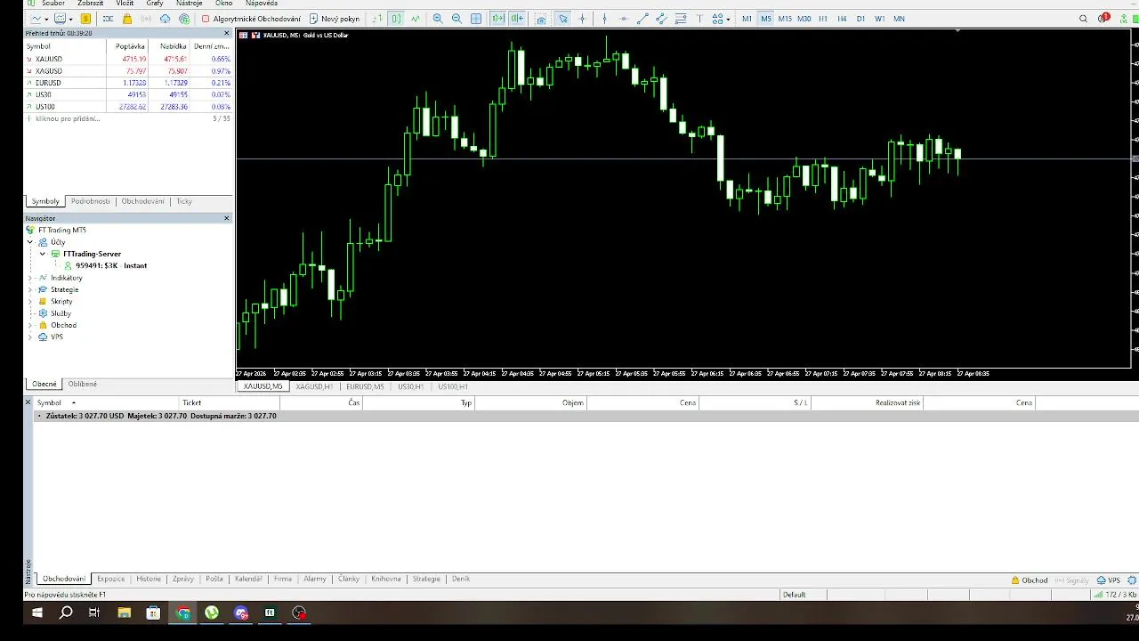Screen dimensions: 1139x641
Task: Draw a vertical line on chart
Action: (604, 19)
